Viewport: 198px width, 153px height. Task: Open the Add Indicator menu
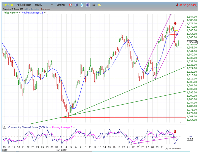click(24, 5)
